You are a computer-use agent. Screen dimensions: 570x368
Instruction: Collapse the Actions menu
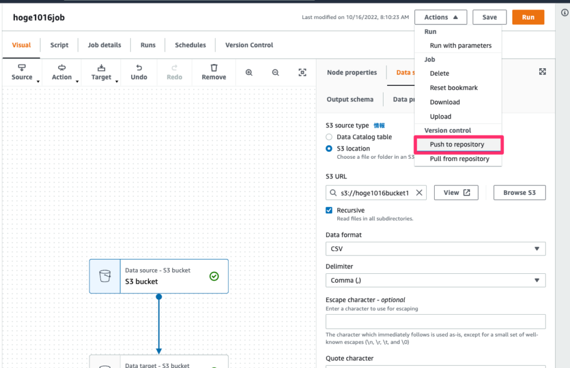[x=440, y=17]
